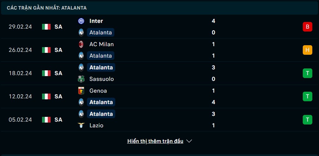
Task: Click green T badge for Sassuolo match
Action: click(308, 73)
